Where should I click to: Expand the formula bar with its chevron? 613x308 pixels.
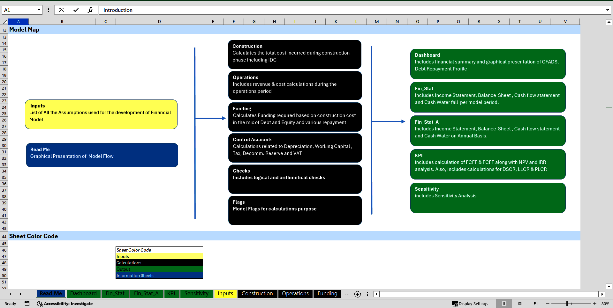608,10
